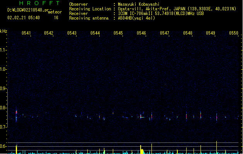The image size is (243, 154).
Task: Click the meteor count value 16
Action: pyautogui.click(x=56, y=18)
